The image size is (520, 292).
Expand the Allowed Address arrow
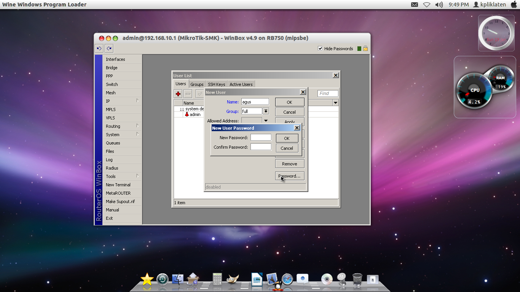click(266, 121)
